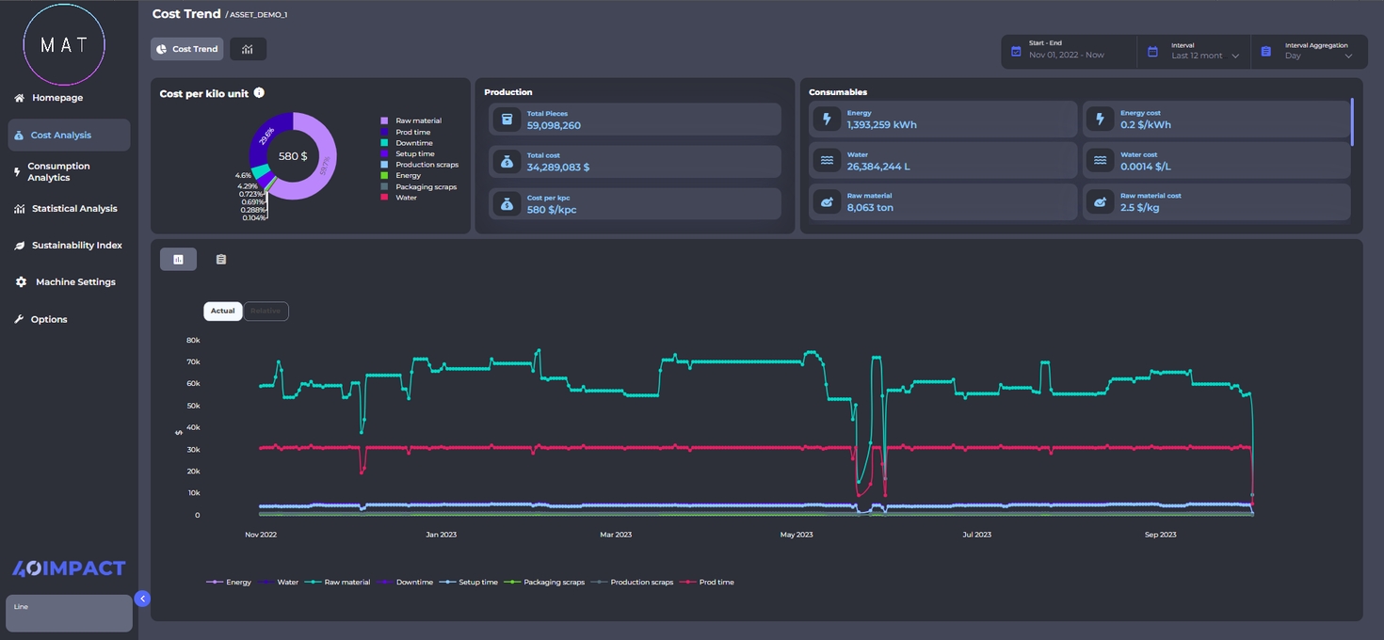Select the Actual toggle option

[x=223, y=312]
